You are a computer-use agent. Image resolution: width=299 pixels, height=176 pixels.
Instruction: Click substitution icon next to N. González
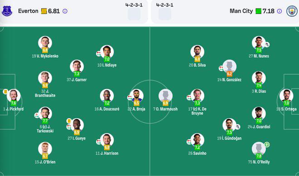coord(221,68)
